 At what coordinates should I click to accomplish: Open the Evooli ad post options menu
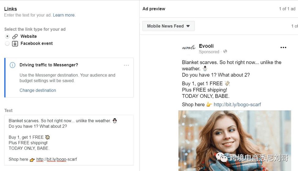pos(283,47)
